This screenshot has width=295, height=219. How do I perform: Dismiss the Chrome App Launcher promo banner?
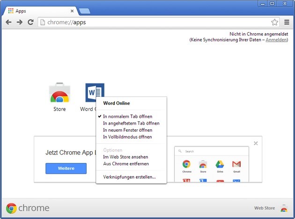pyautogui.click(x=256, y=143)
